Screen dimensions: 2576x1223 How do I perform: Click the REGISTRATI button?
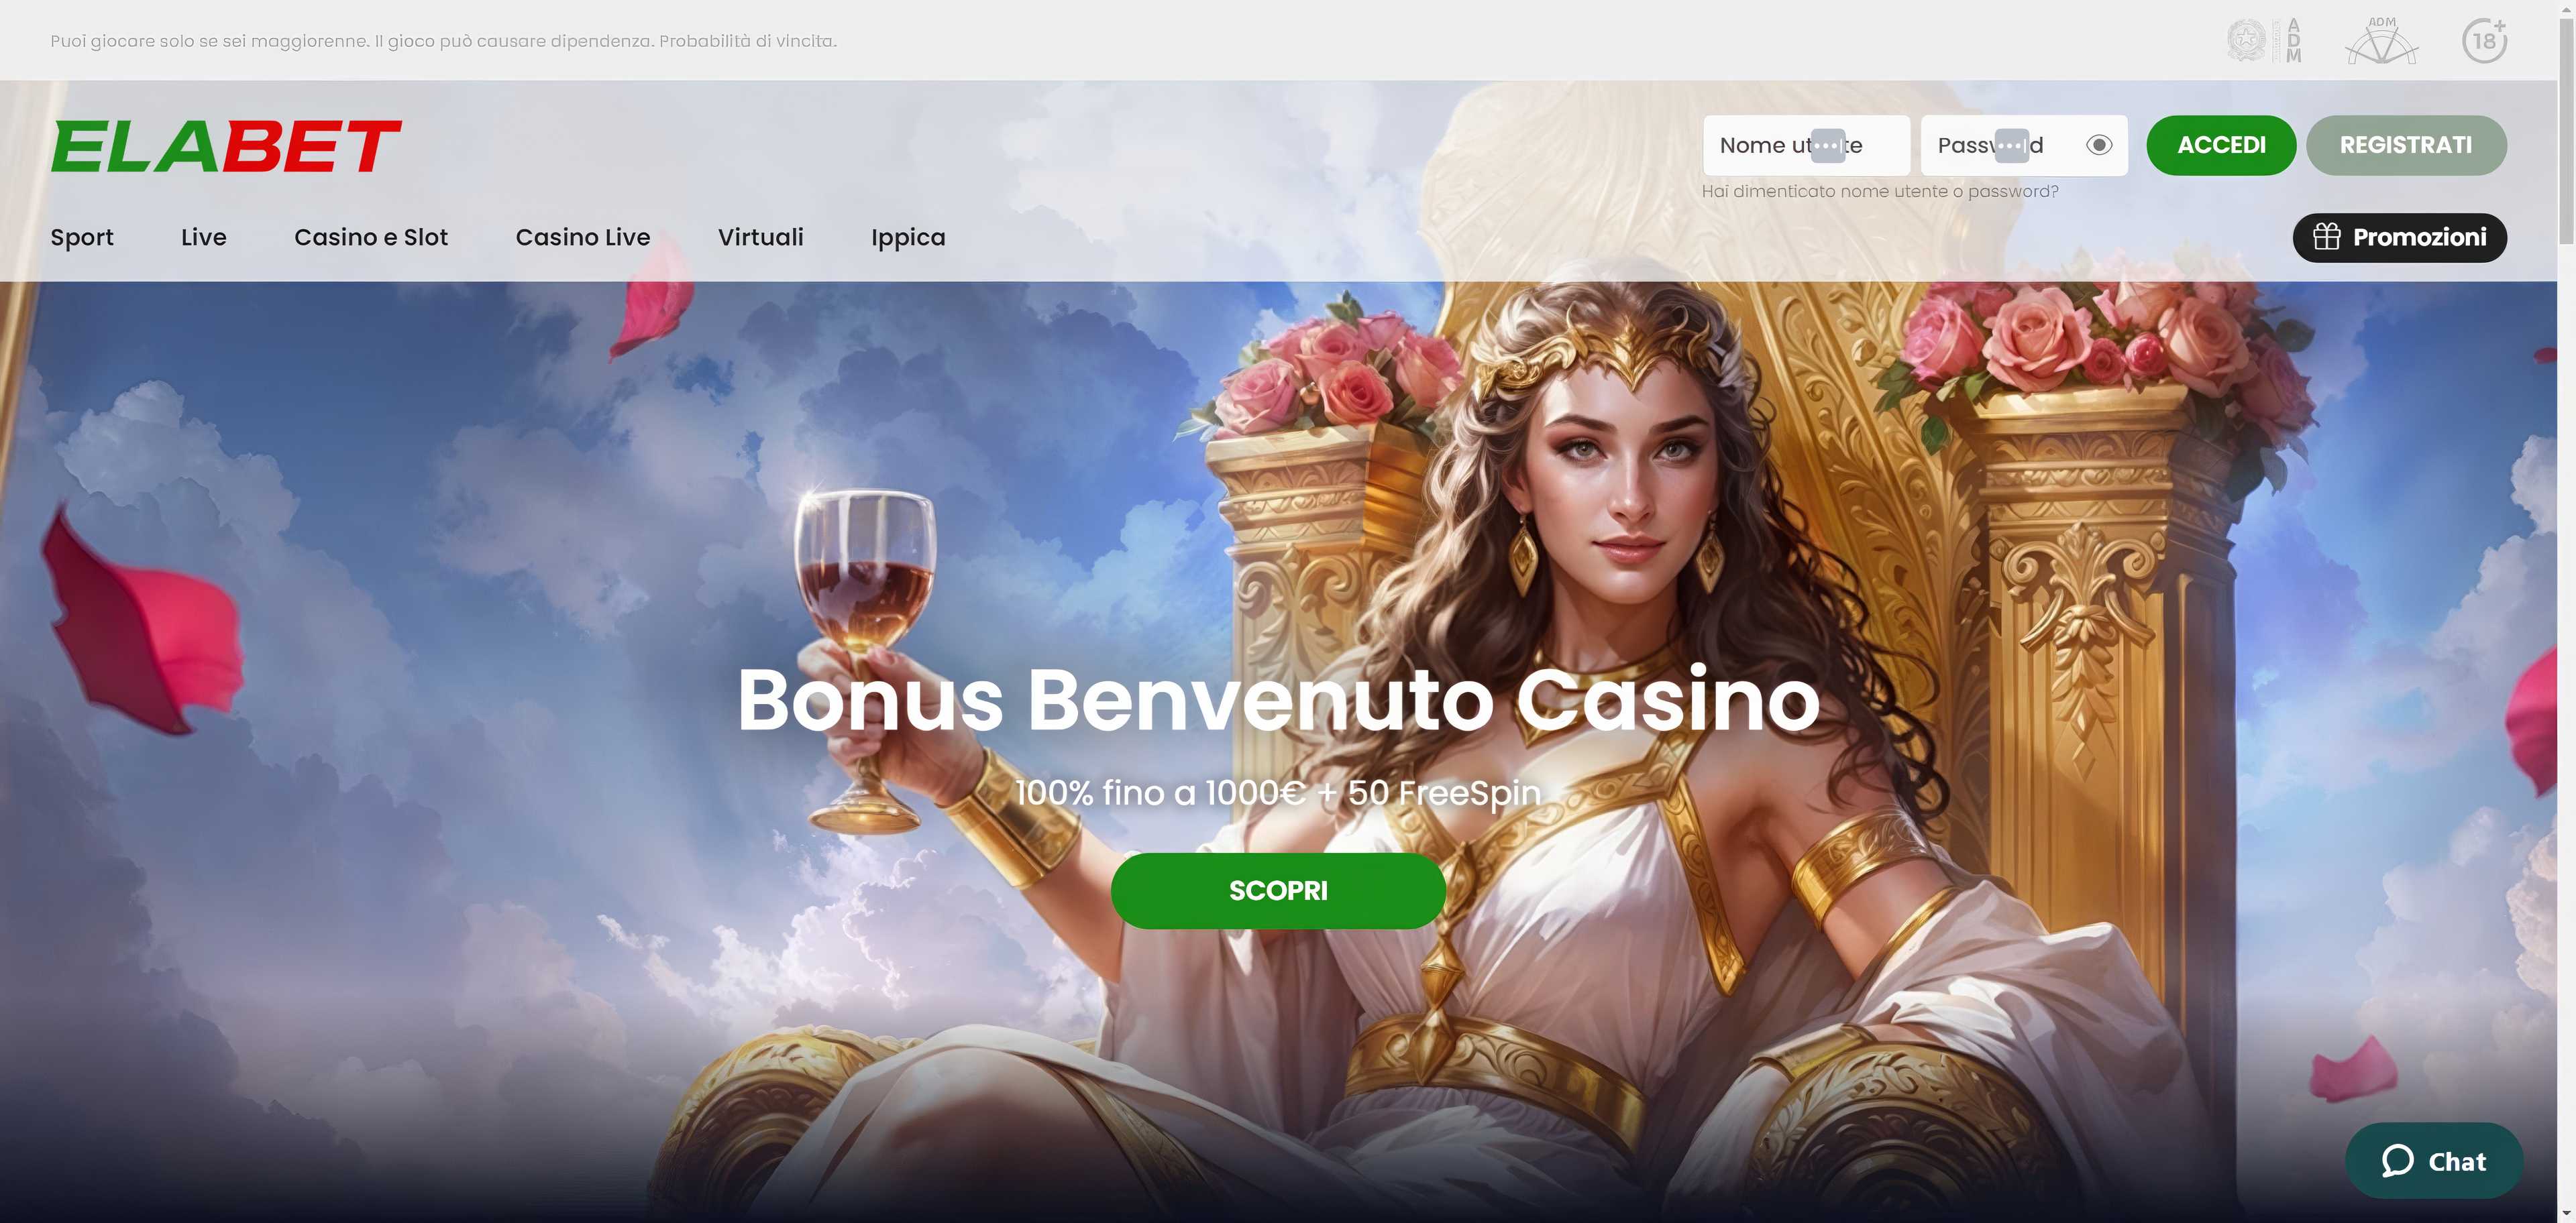click(x=2406, y=145)
